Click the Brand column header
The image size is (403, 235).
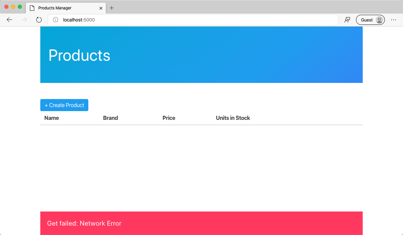click(x=110, y=118)
